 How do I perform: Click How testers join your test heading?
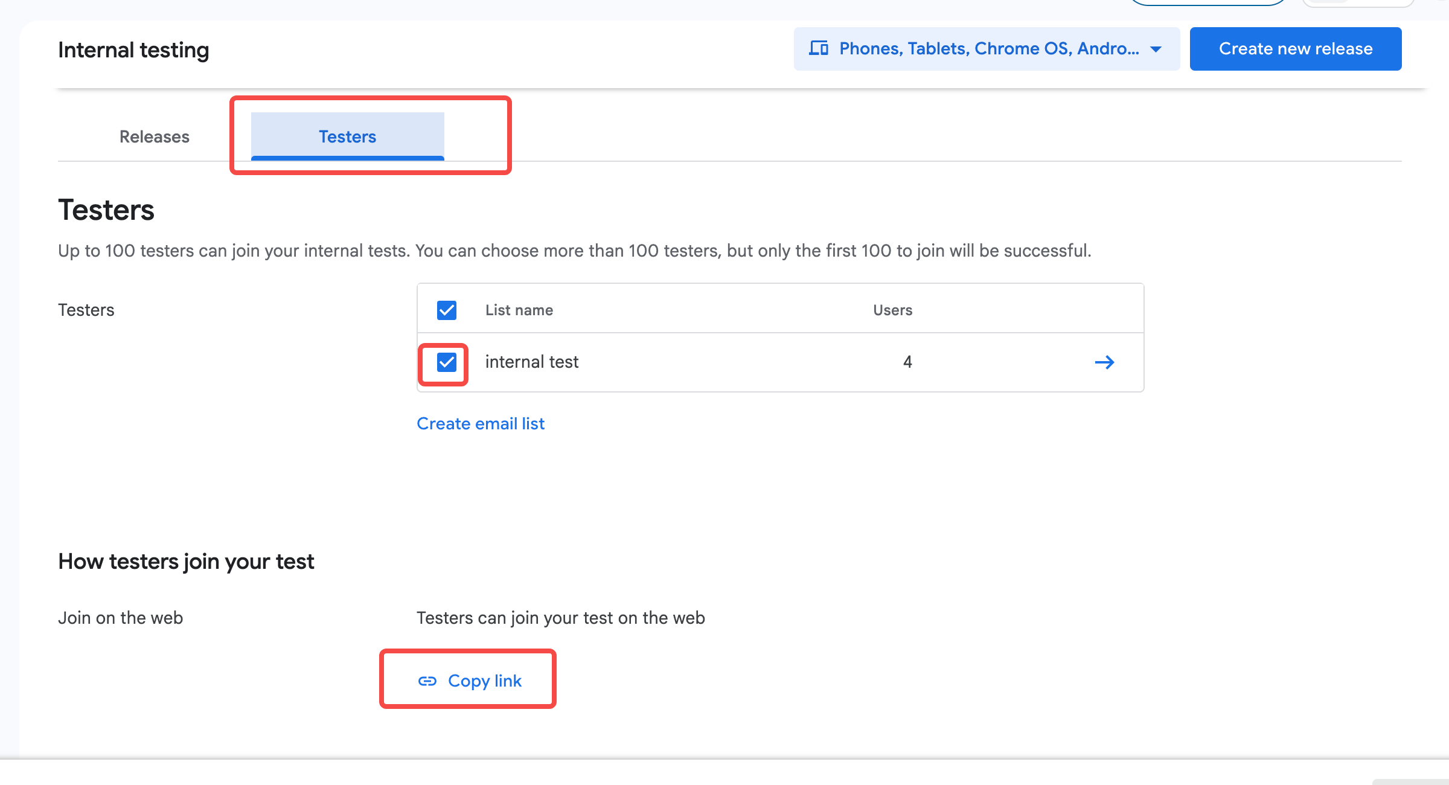click(x=186, y=562)
